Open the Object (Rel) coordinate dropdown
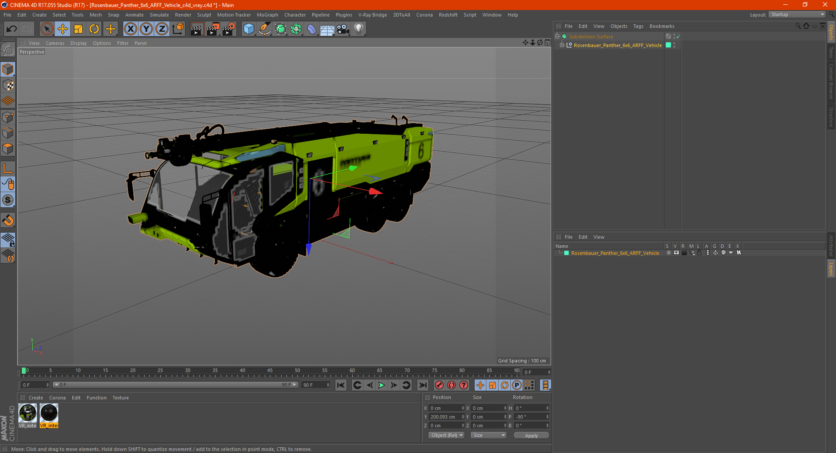 coord(446,435)
